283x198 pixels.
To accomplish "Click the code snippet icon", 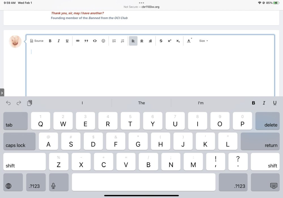I will pos(95,41).
